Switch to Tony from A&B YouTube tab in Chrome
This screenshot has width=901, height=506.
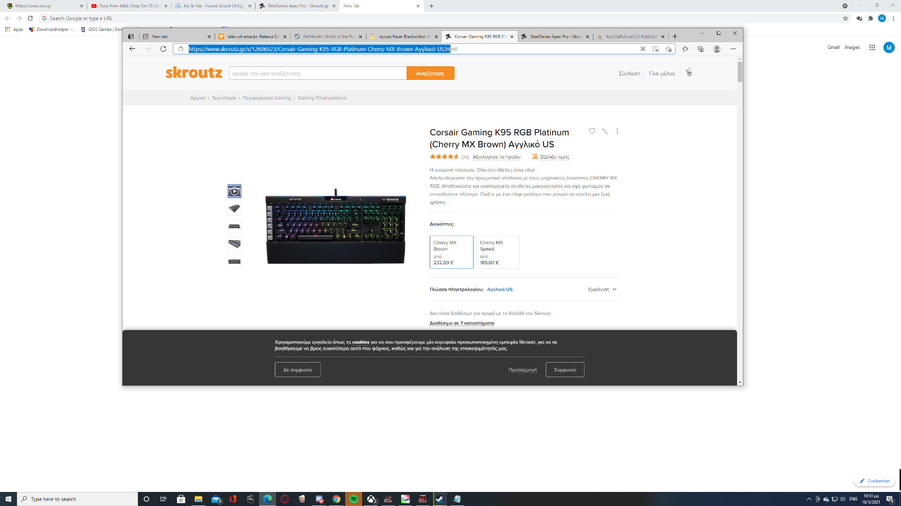pos(128,6)
